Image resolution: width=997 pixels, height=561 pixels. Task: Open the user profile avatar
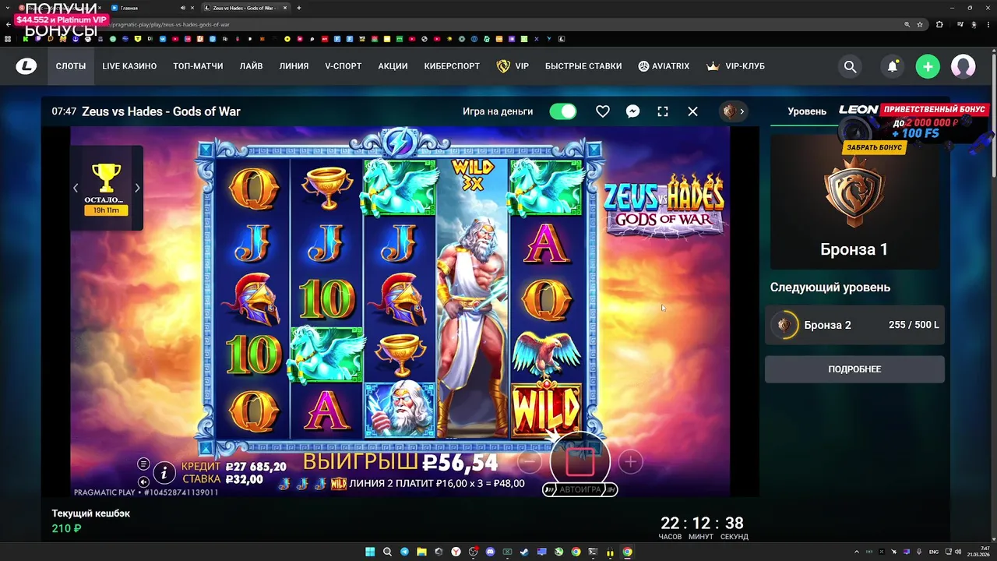(964, 66)
